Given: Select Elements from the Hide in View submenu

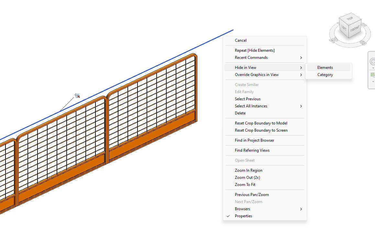Looking at the screenshot, I should pyautogui.click(x=325, y=67).
